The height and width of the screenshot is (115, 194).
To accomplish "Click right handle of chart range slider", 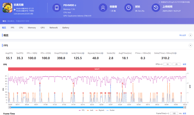I will (185, 107).
